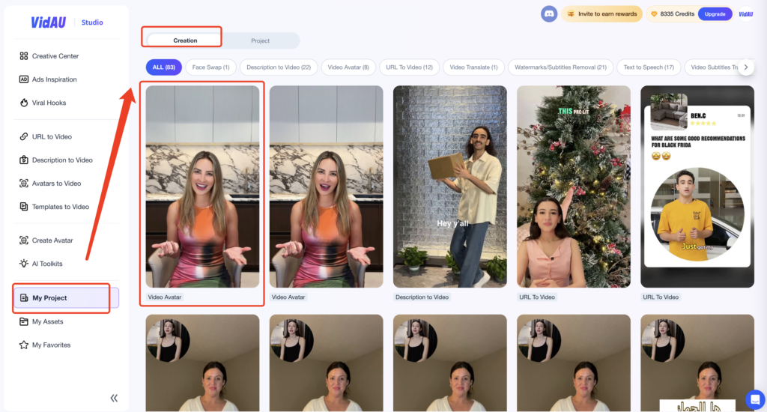Click the VidAU profile avatar

click(x=746, y=14)
